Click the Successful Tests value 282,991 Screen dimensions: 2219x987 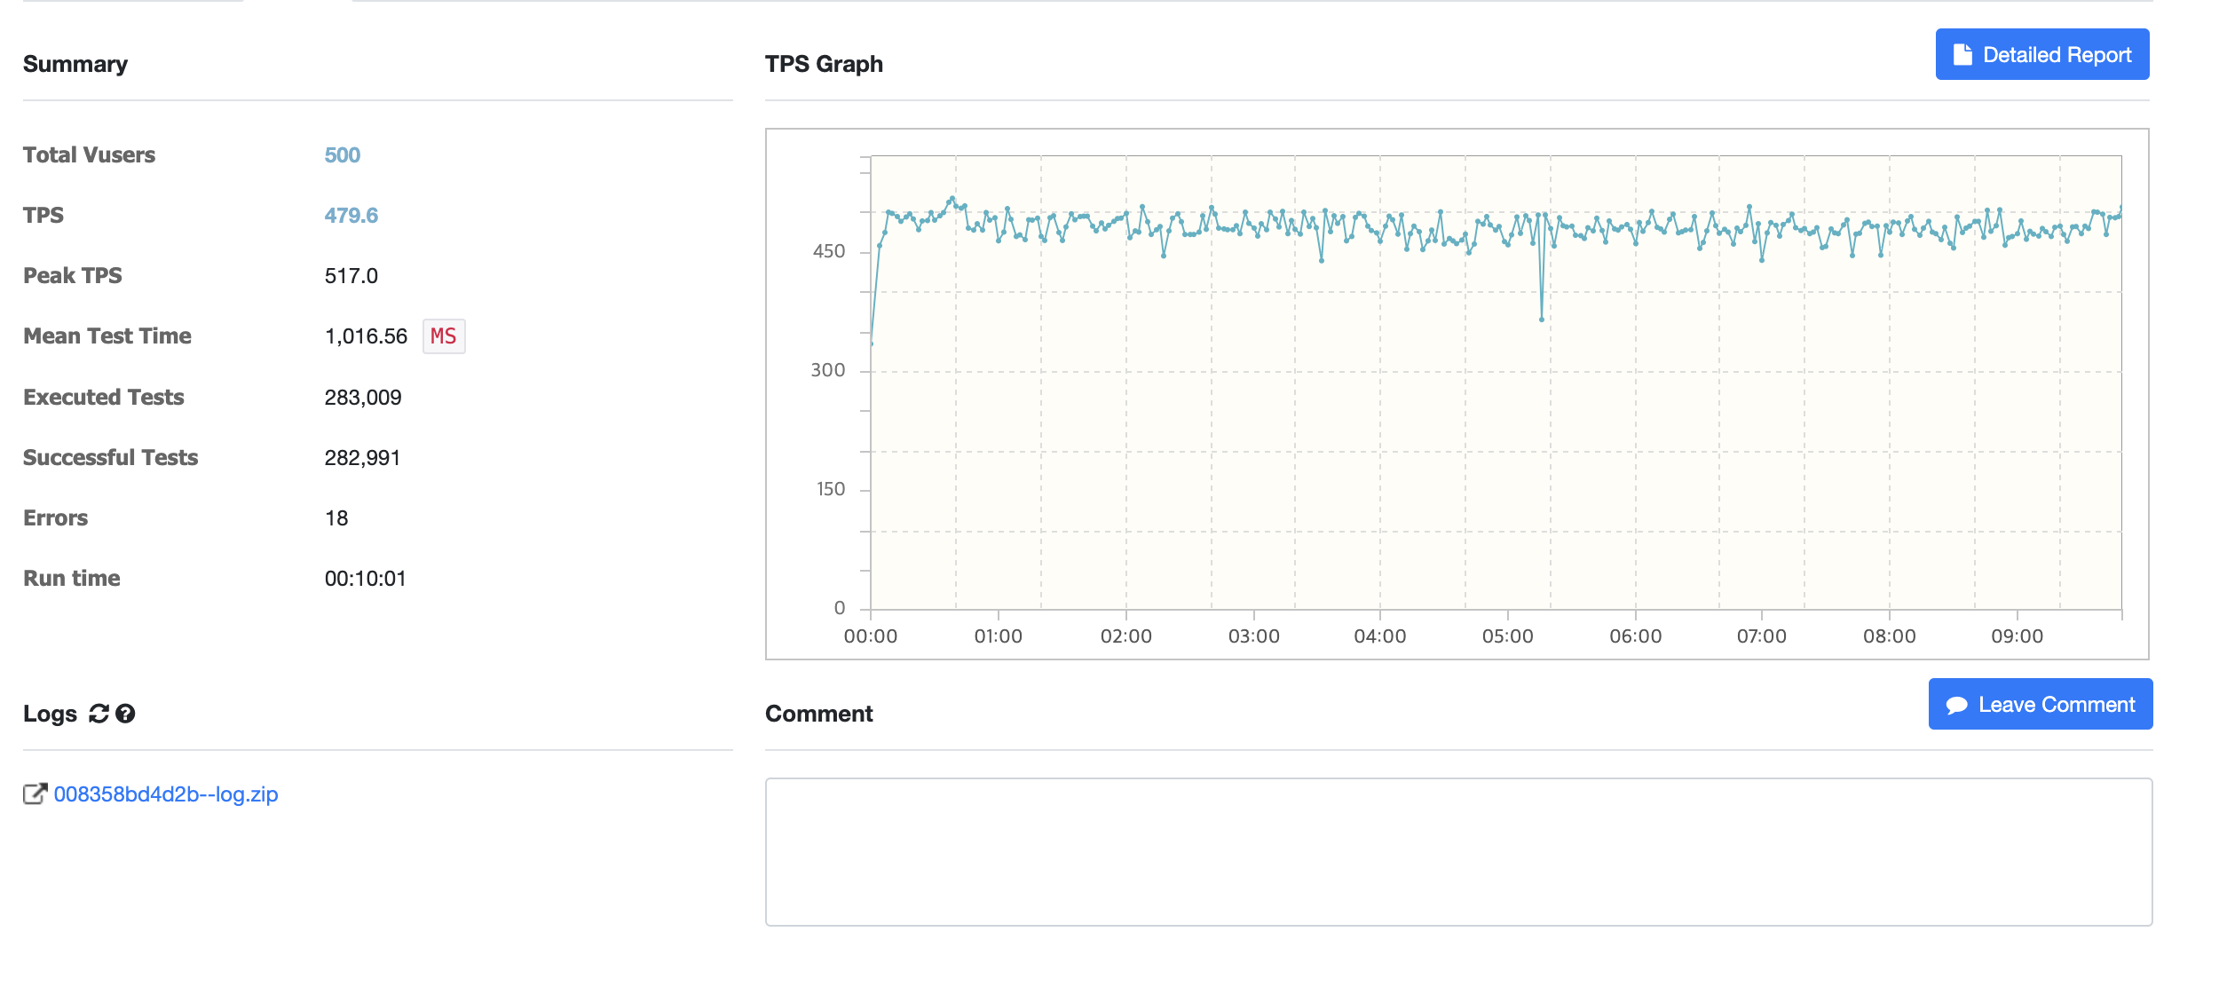coord(362,458)
